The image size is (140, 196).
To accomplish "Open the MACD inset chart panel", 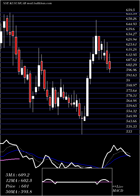I will click(77, 182).
